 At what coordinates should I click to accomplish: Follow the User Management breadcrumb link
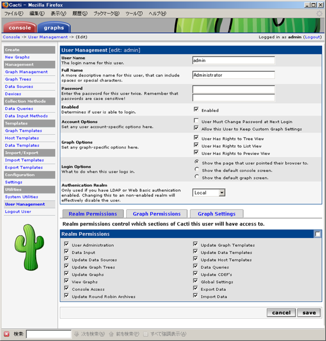click(48, 37)
